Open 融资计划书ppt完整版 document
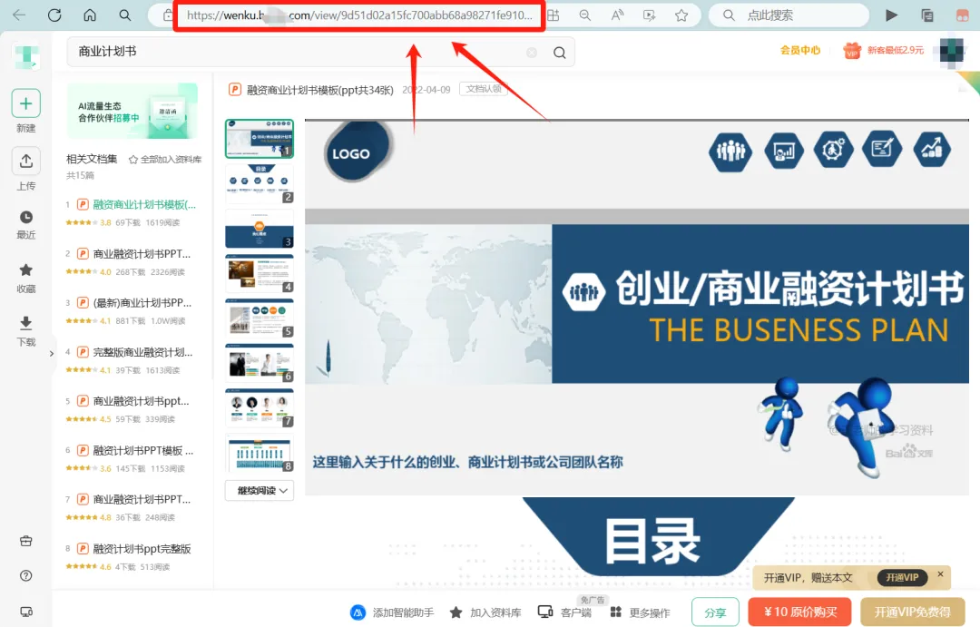 pyautogui.click(x=142, y=549)
